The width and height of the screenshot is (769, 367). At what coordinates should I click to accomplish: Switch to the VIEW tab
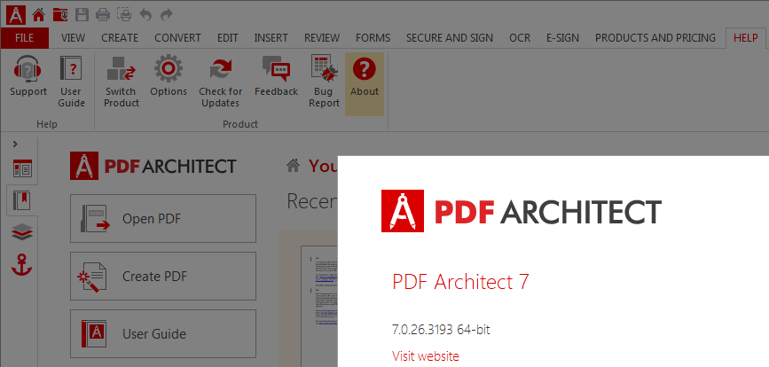tap(73, 38)
